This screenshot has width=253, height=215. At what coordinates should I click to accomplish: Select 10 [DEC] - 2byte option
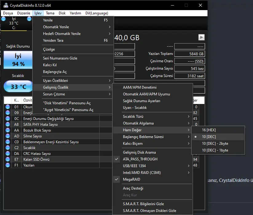pyautogui.click(x=218, y=144)
